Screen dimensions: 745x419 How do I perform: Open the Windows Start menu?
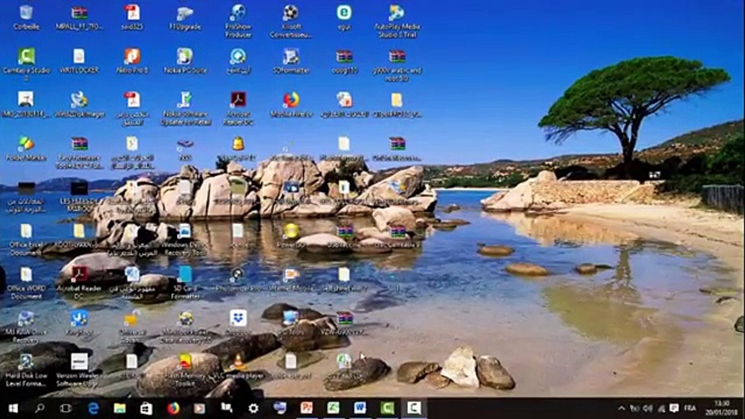coord(13,408)
